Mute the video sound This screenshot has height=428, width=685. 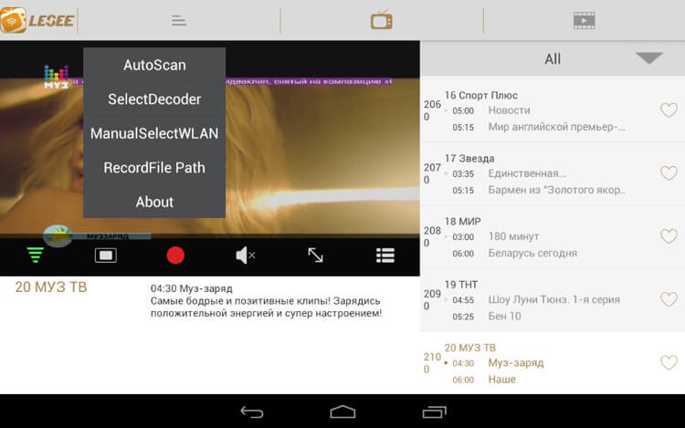click(245, 256)
